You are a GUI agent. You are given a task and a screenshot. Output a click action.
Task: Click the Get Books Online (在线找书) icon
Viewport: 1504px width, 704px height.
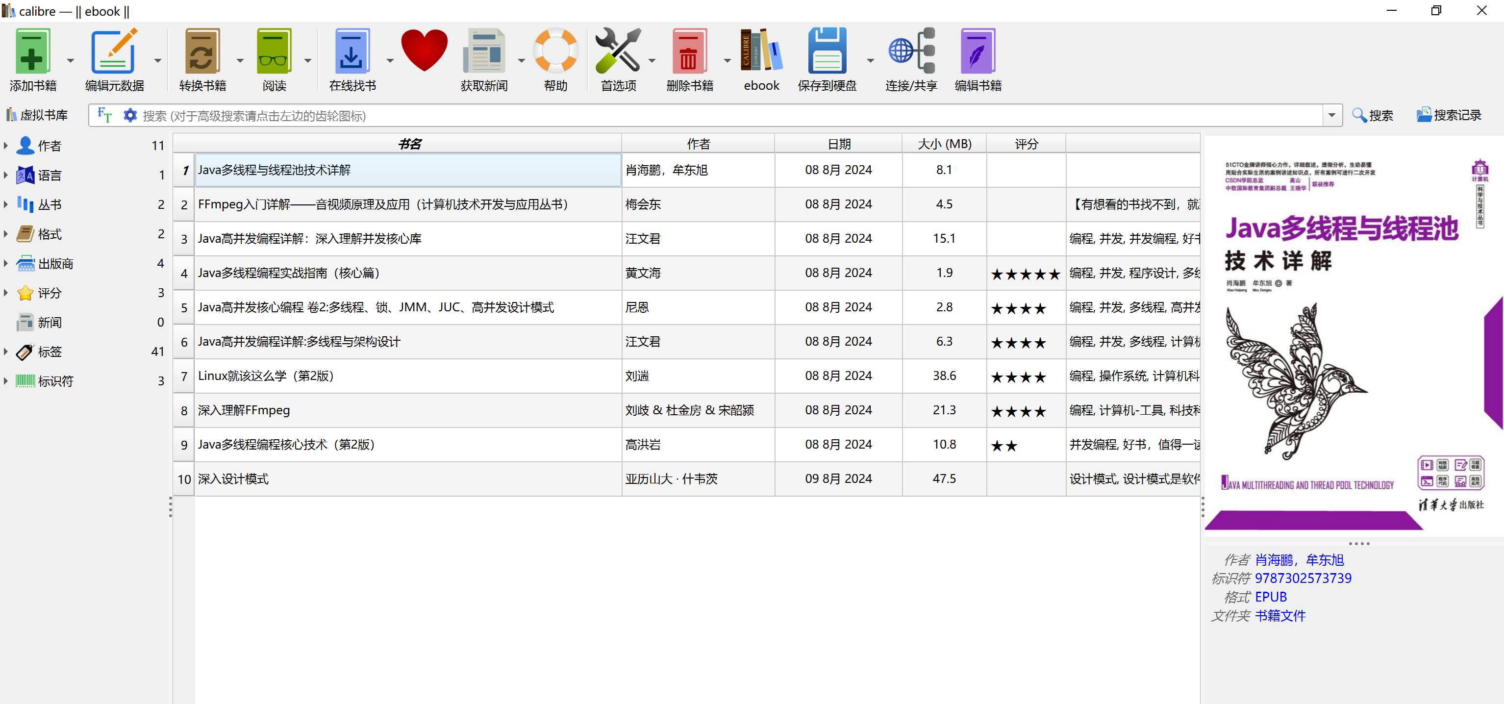(352, 51)
